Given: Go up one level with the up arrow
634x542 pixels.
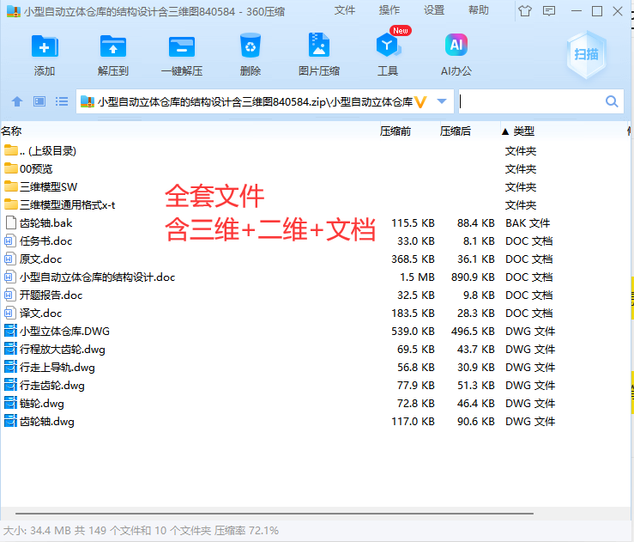Looking at the screenshot, I should [x=17, y=101].
